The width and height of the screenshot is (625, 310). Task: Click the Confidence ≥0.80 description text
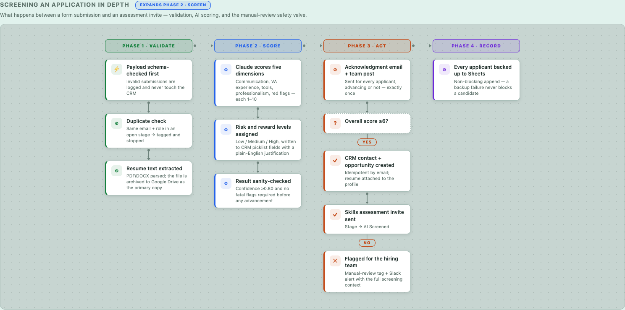(x=263, y=195)
